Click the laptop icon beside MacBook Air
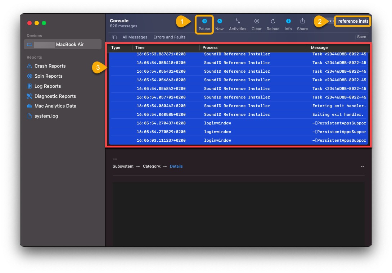Screen dimensions: 392x273 29,45
